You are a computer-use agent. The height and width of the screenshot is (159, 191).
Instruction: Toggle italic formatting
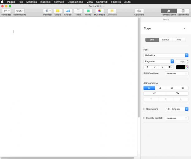click(155, 67)
